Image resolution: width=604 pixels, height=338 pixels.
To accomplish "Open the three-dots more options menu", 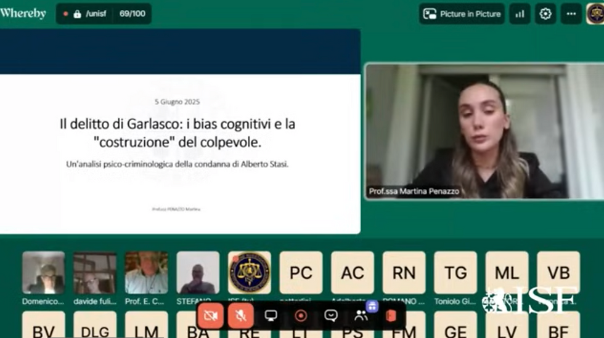I will coord(571,14).
